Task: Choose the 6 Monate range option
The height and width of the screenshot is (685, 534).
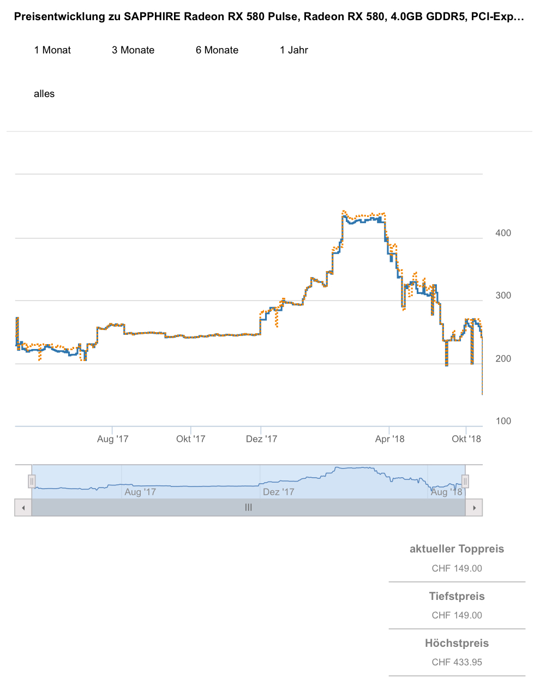Action: click(x=217, y=50)
